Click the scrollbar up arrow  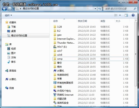tap(136, 20)
